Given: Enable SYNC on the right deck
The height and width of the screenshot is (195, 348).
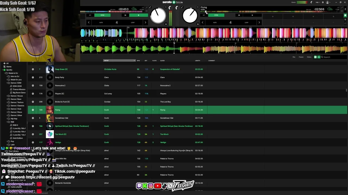Looking at the screenshot, I should coord(216,15).
